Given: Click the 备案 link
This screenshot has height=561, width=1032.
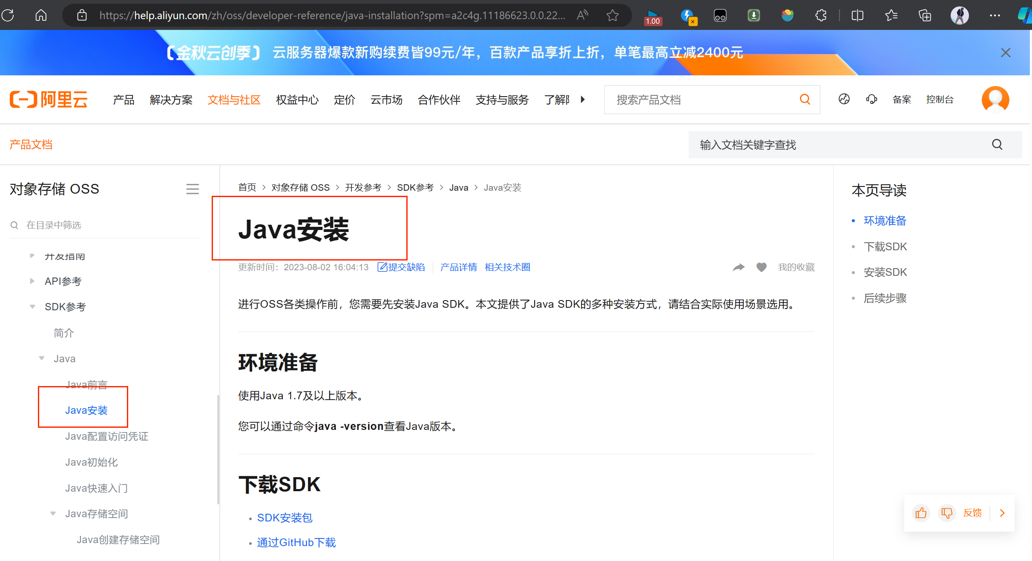Looking at the screenshot, I should coord(902,100).
